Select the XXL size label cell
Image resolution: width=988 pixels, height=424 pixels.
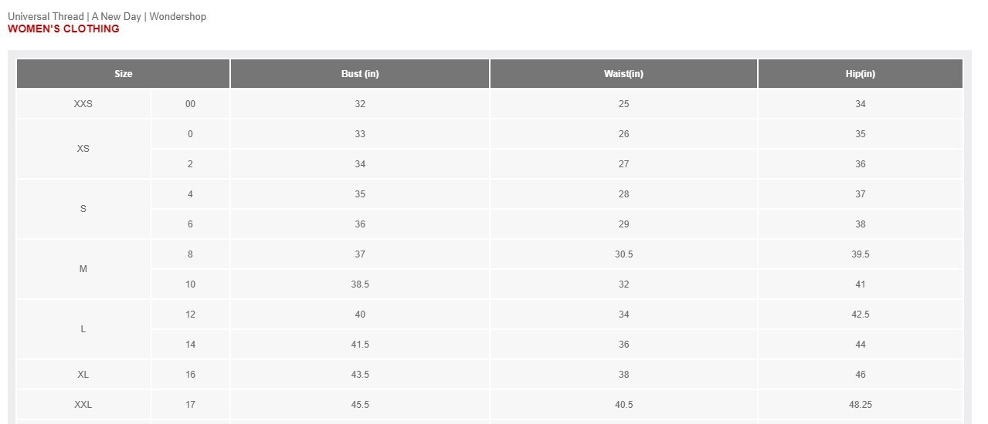tap(83, 405)
